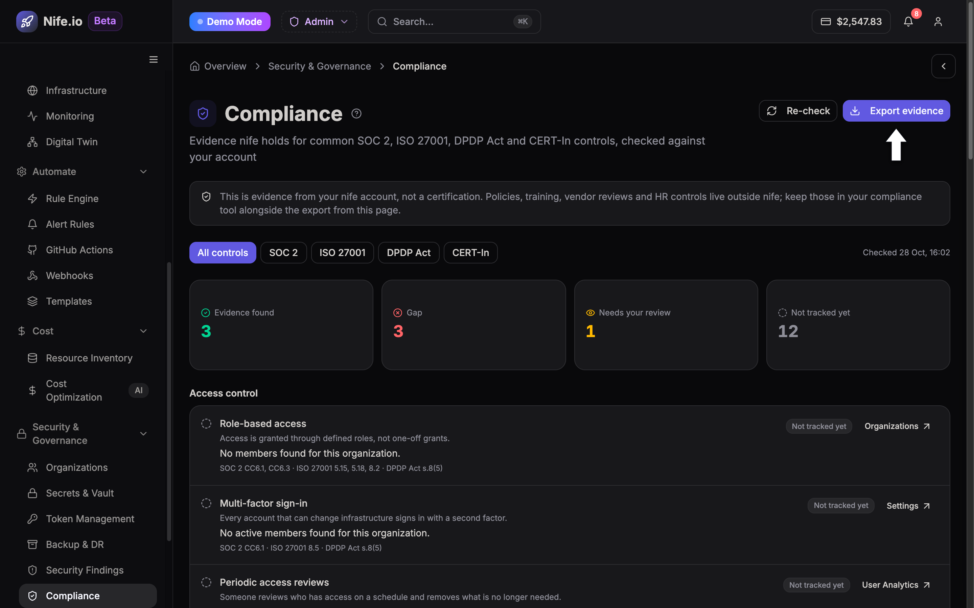
Task: Focus the Search input field
Action: (x=454, y=22)
